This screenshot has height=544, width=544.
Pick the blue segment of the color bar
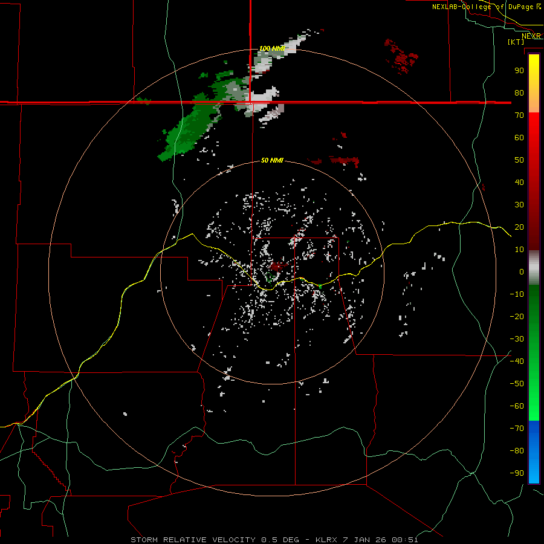[534, 452]
